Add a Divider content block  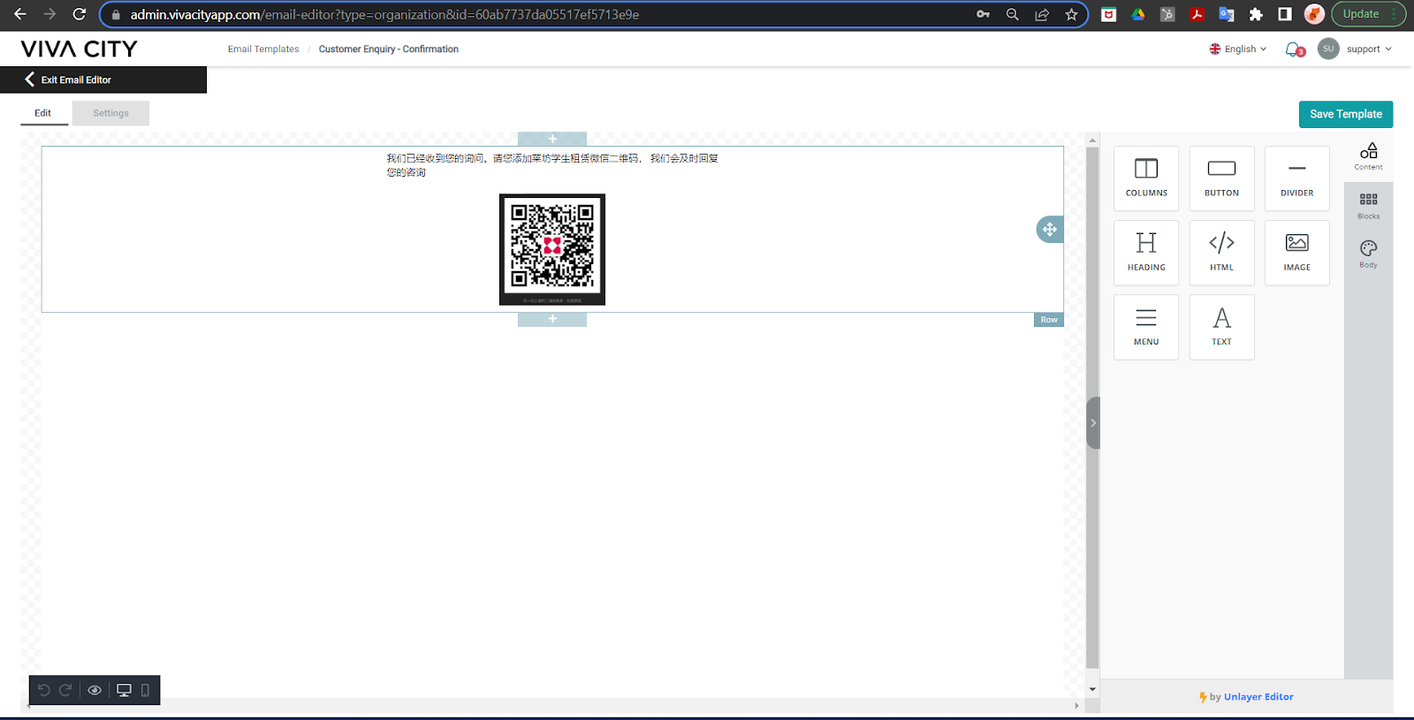pos(1296,178)
